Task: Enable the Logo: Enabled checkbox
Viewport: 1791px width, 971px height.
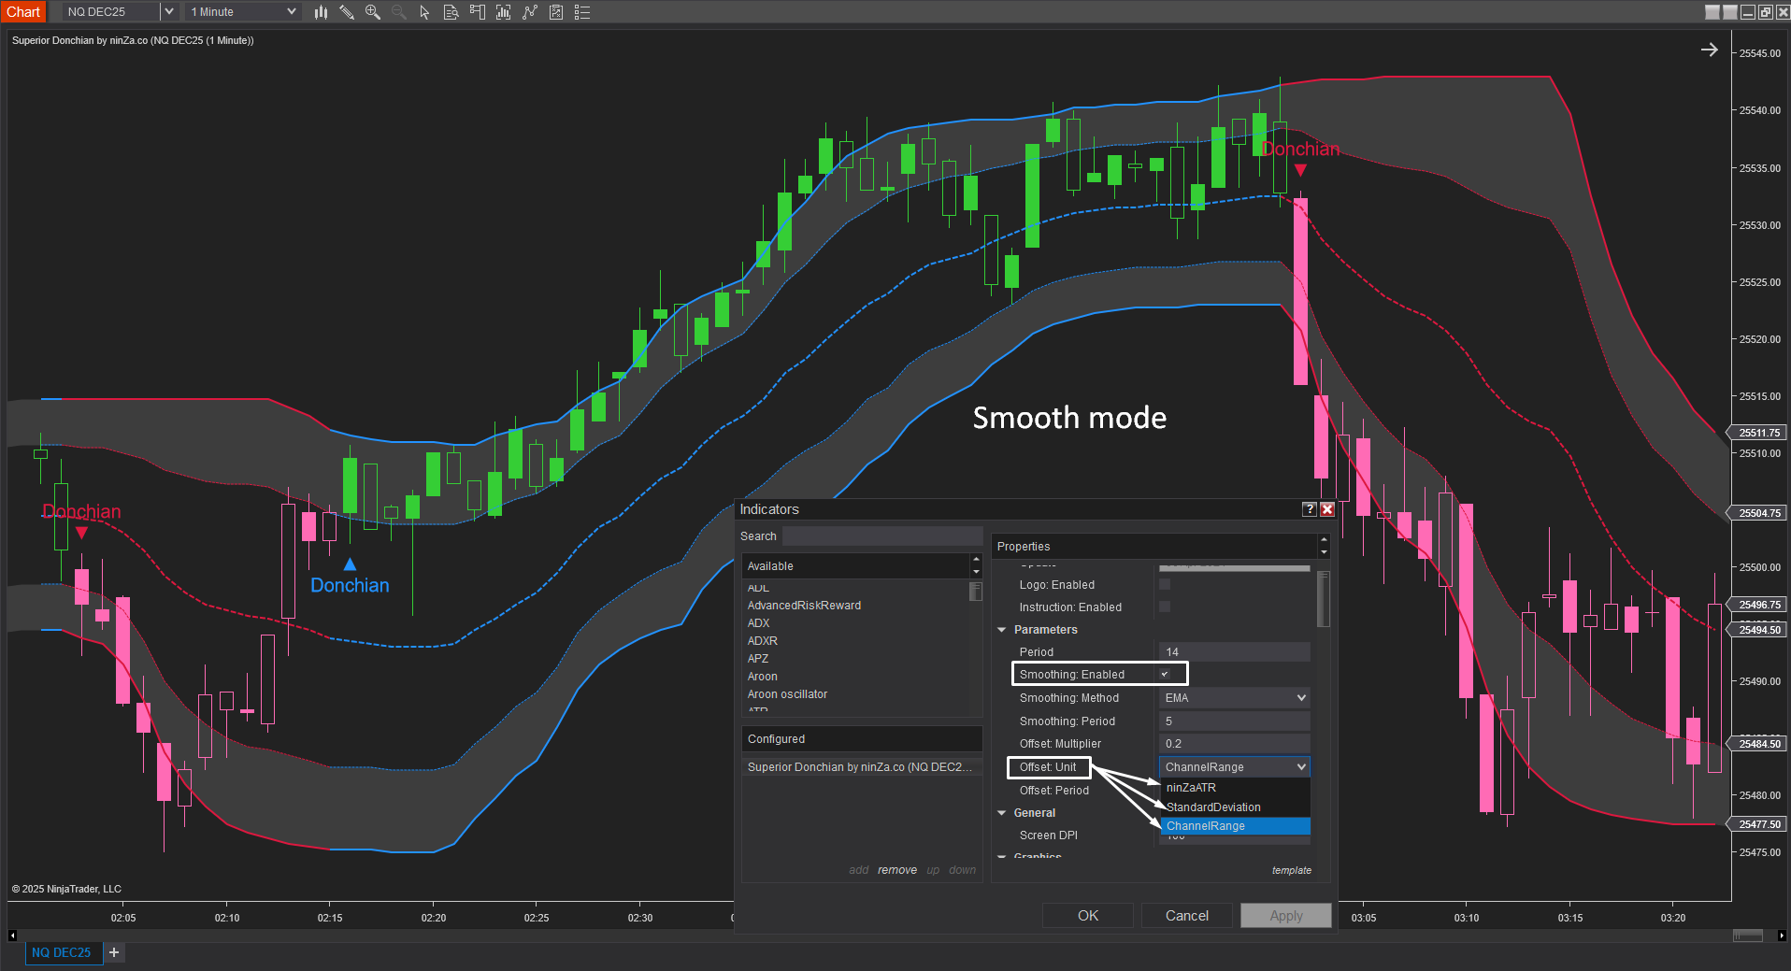Action: click(1165, 584)
